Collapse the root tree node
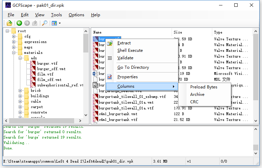262x168 pixels. pyautogui.click(x=7, y=31)
